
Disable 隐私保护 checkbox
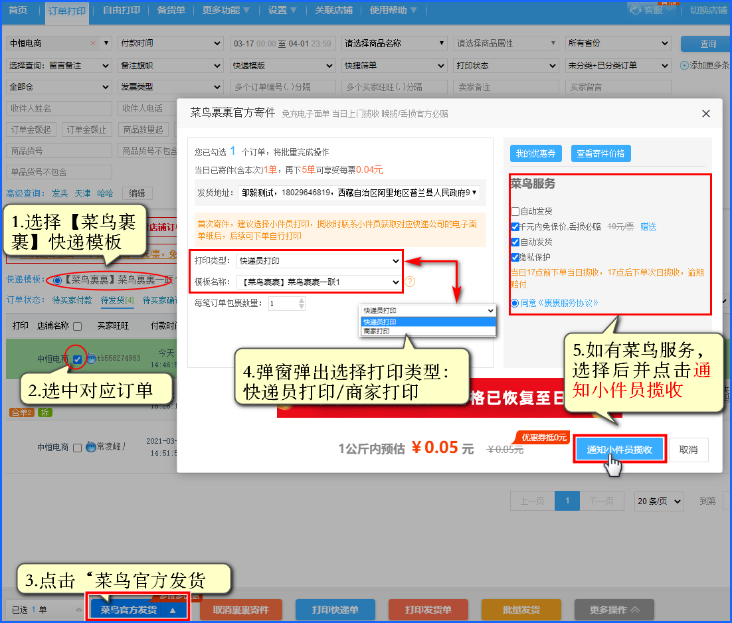point(515,257)
